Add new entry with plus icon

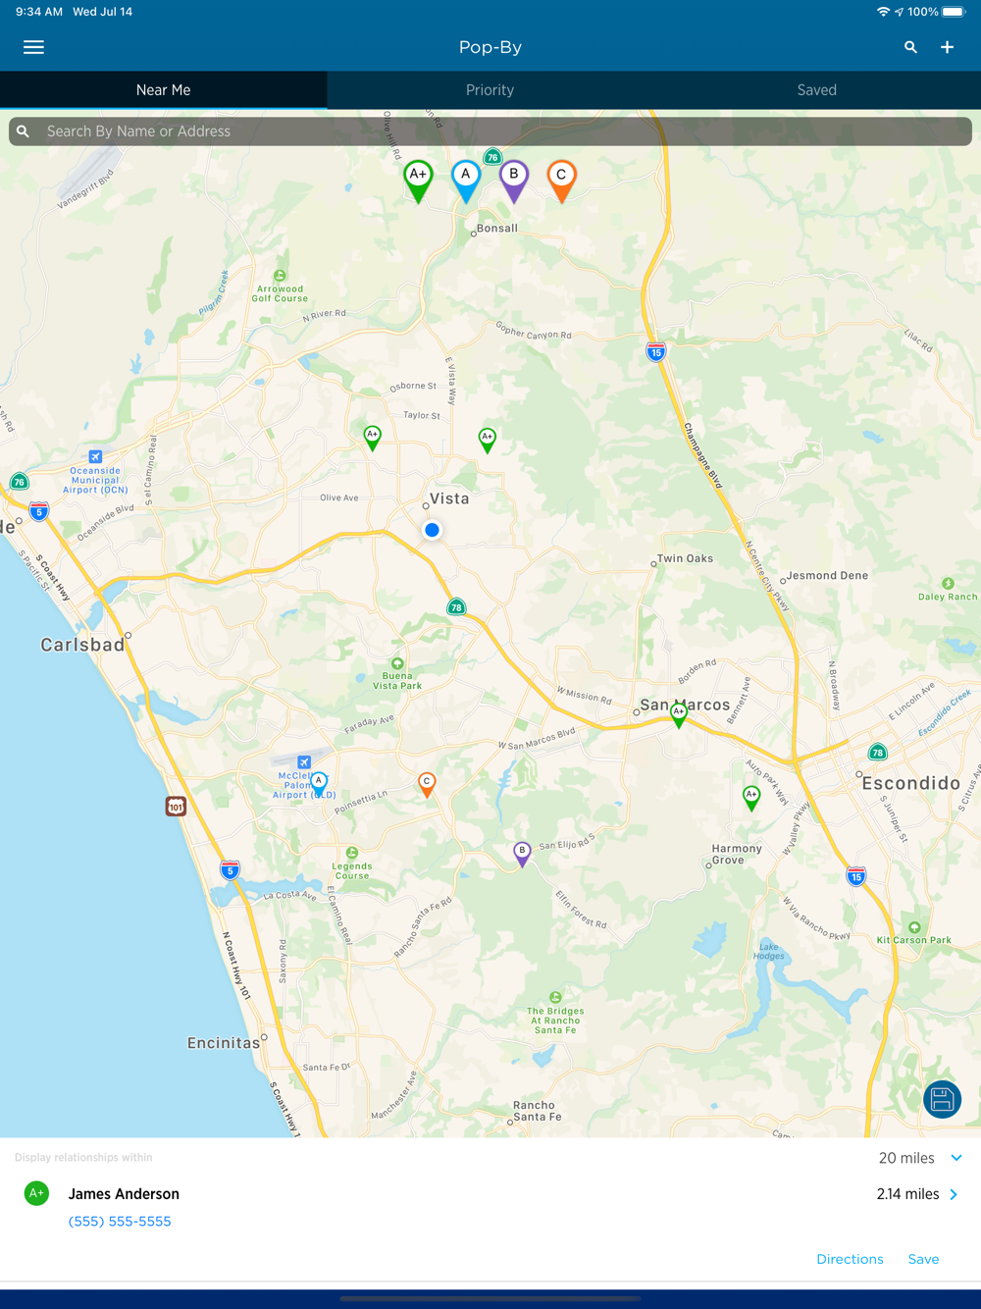pyautogui.click(x=947, y=47)
